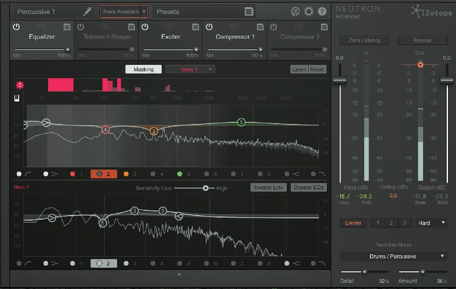Expand the panel using bottom center arrow
Viewport: 456px width, 289px height.
[x=179, y=274]
